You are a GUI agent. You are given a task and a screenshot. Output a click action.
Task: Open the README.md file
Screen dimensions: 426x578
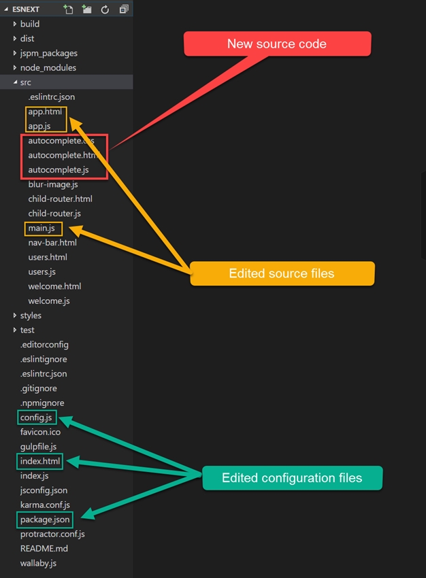44,549
